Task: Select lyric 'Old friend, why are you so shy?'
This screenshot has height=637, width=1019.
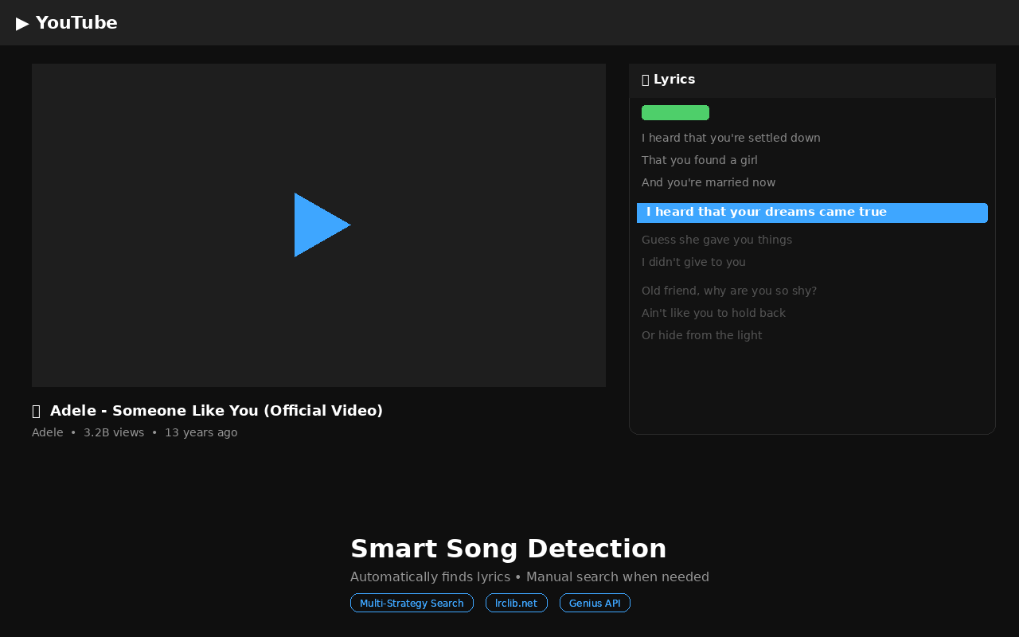Action: click(x=729, y=291)
